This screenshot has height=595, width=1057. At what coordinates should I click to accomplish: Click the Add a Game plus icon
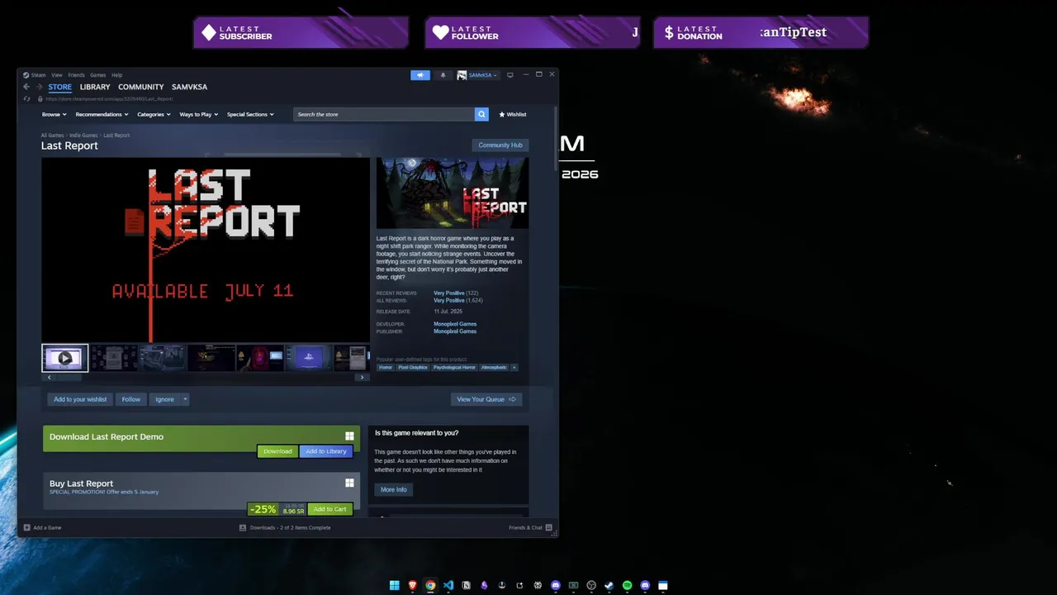click(27, 527)
